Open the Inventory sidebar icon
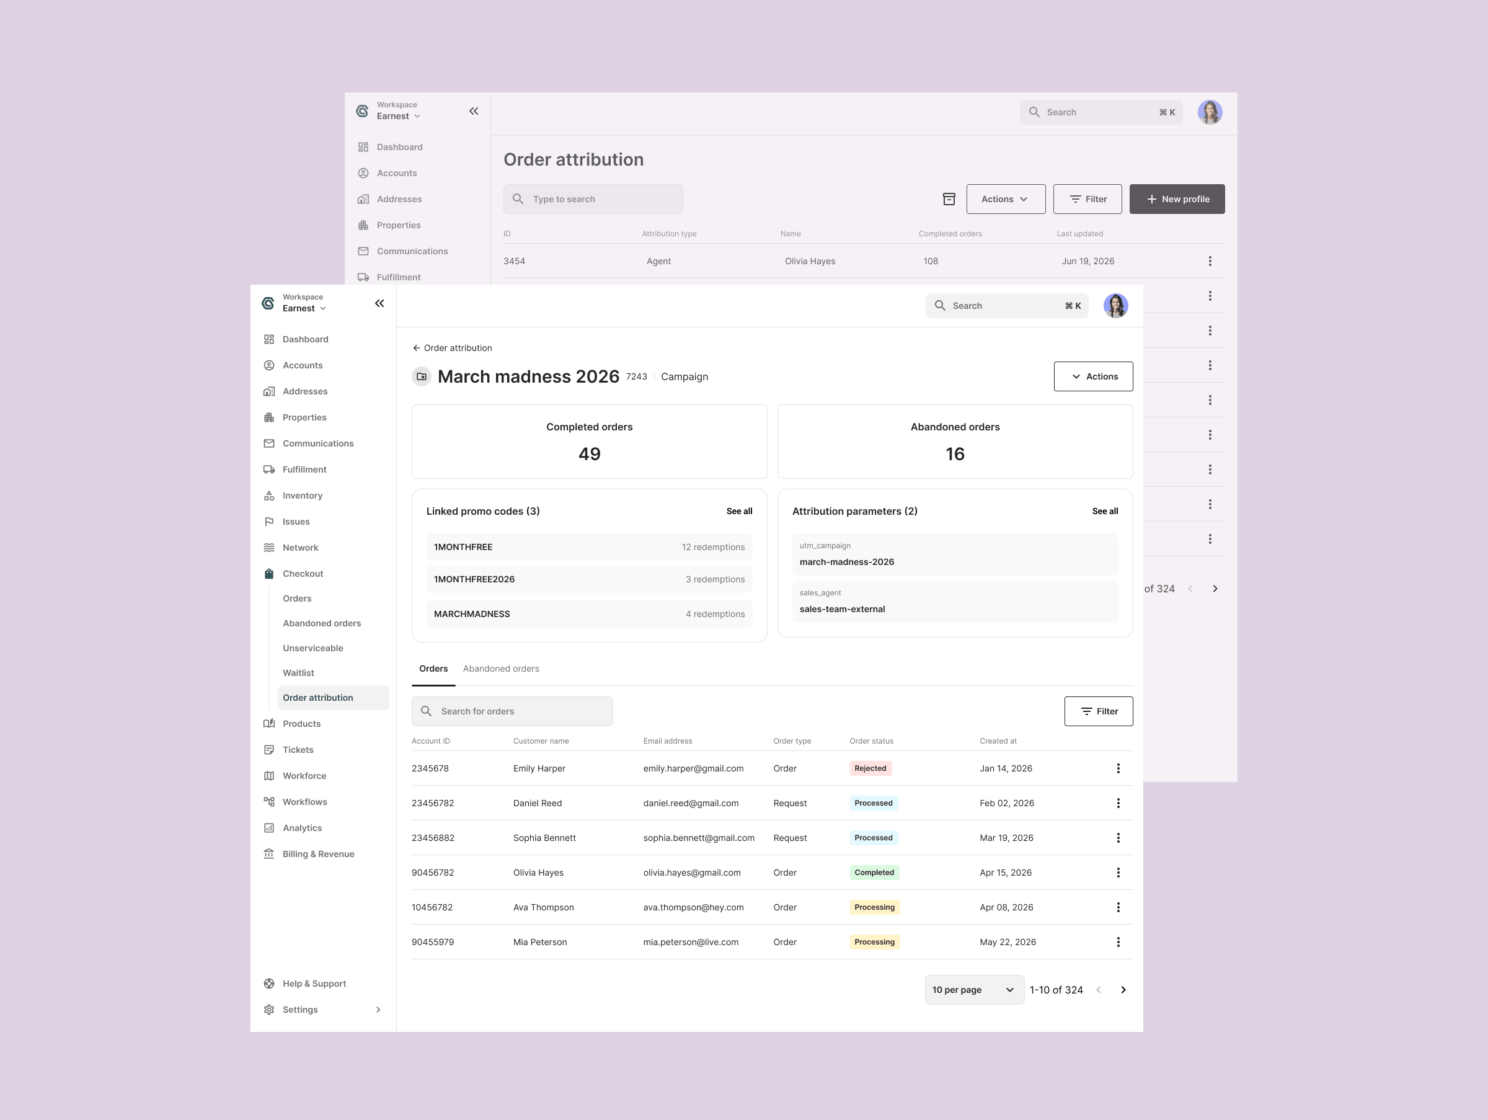1488x1120 pixels. (x=269, y=496)
